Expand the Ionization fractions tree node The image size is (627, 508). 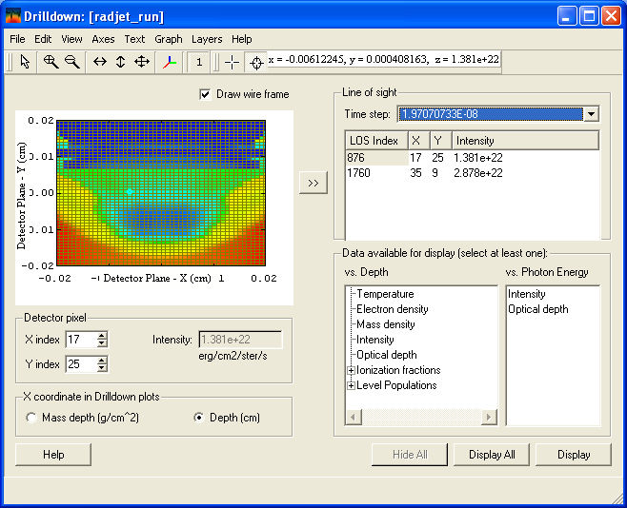click(x=352, y=370)
